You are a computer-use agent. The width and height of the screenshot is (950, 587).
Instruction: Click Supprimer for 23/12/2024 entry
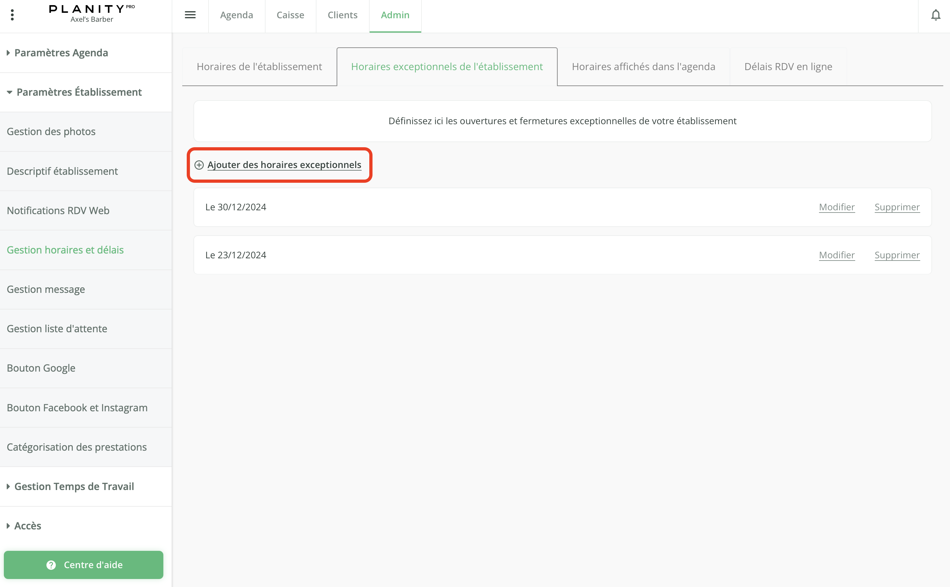[897, 255]
